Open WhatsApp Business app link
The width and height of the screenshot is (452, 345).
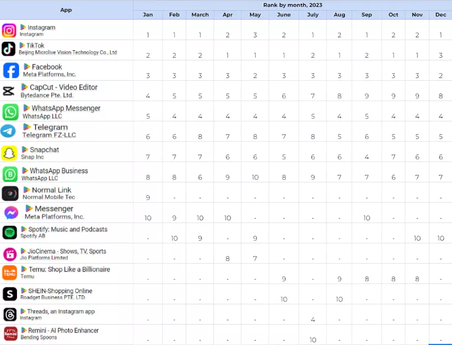coord(59,171)
